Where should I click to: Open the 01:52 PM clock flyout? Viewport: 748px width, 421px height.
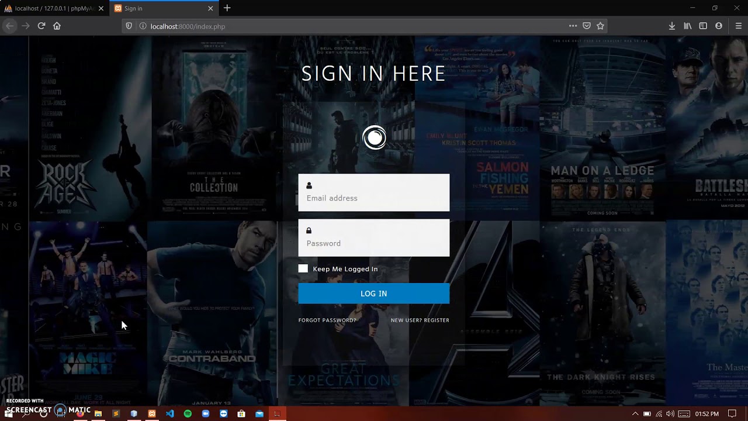pyautogui.click(x=707, y=414)
